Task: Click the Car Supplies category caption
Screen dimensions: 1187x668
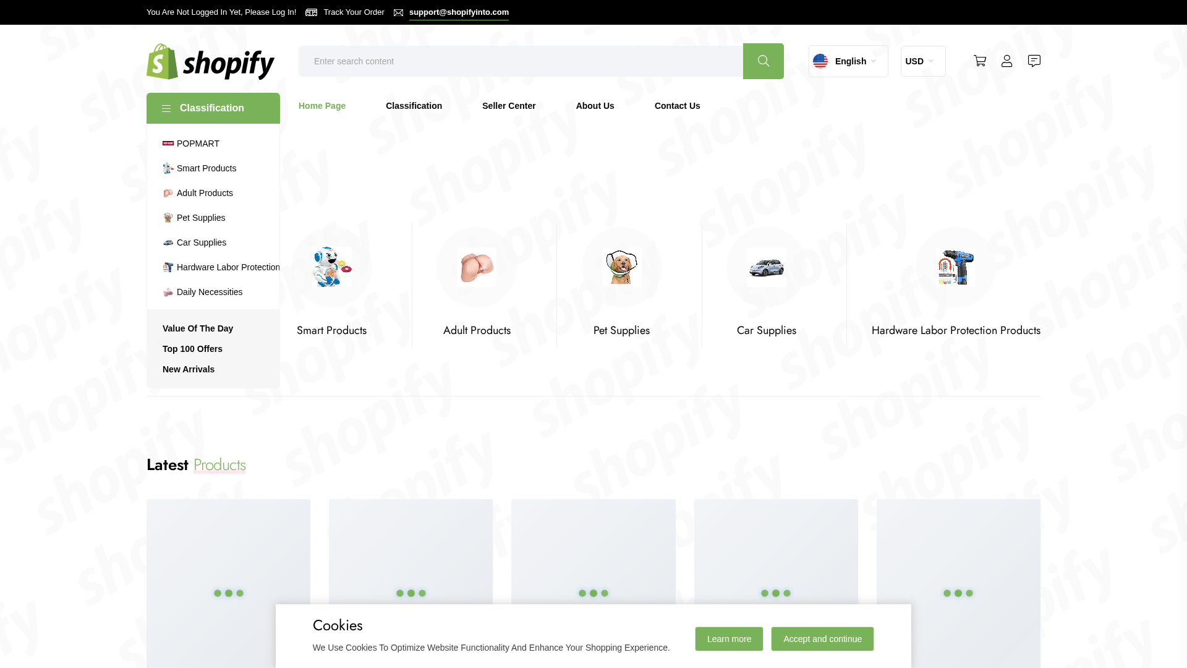Action: click(767, 330)
